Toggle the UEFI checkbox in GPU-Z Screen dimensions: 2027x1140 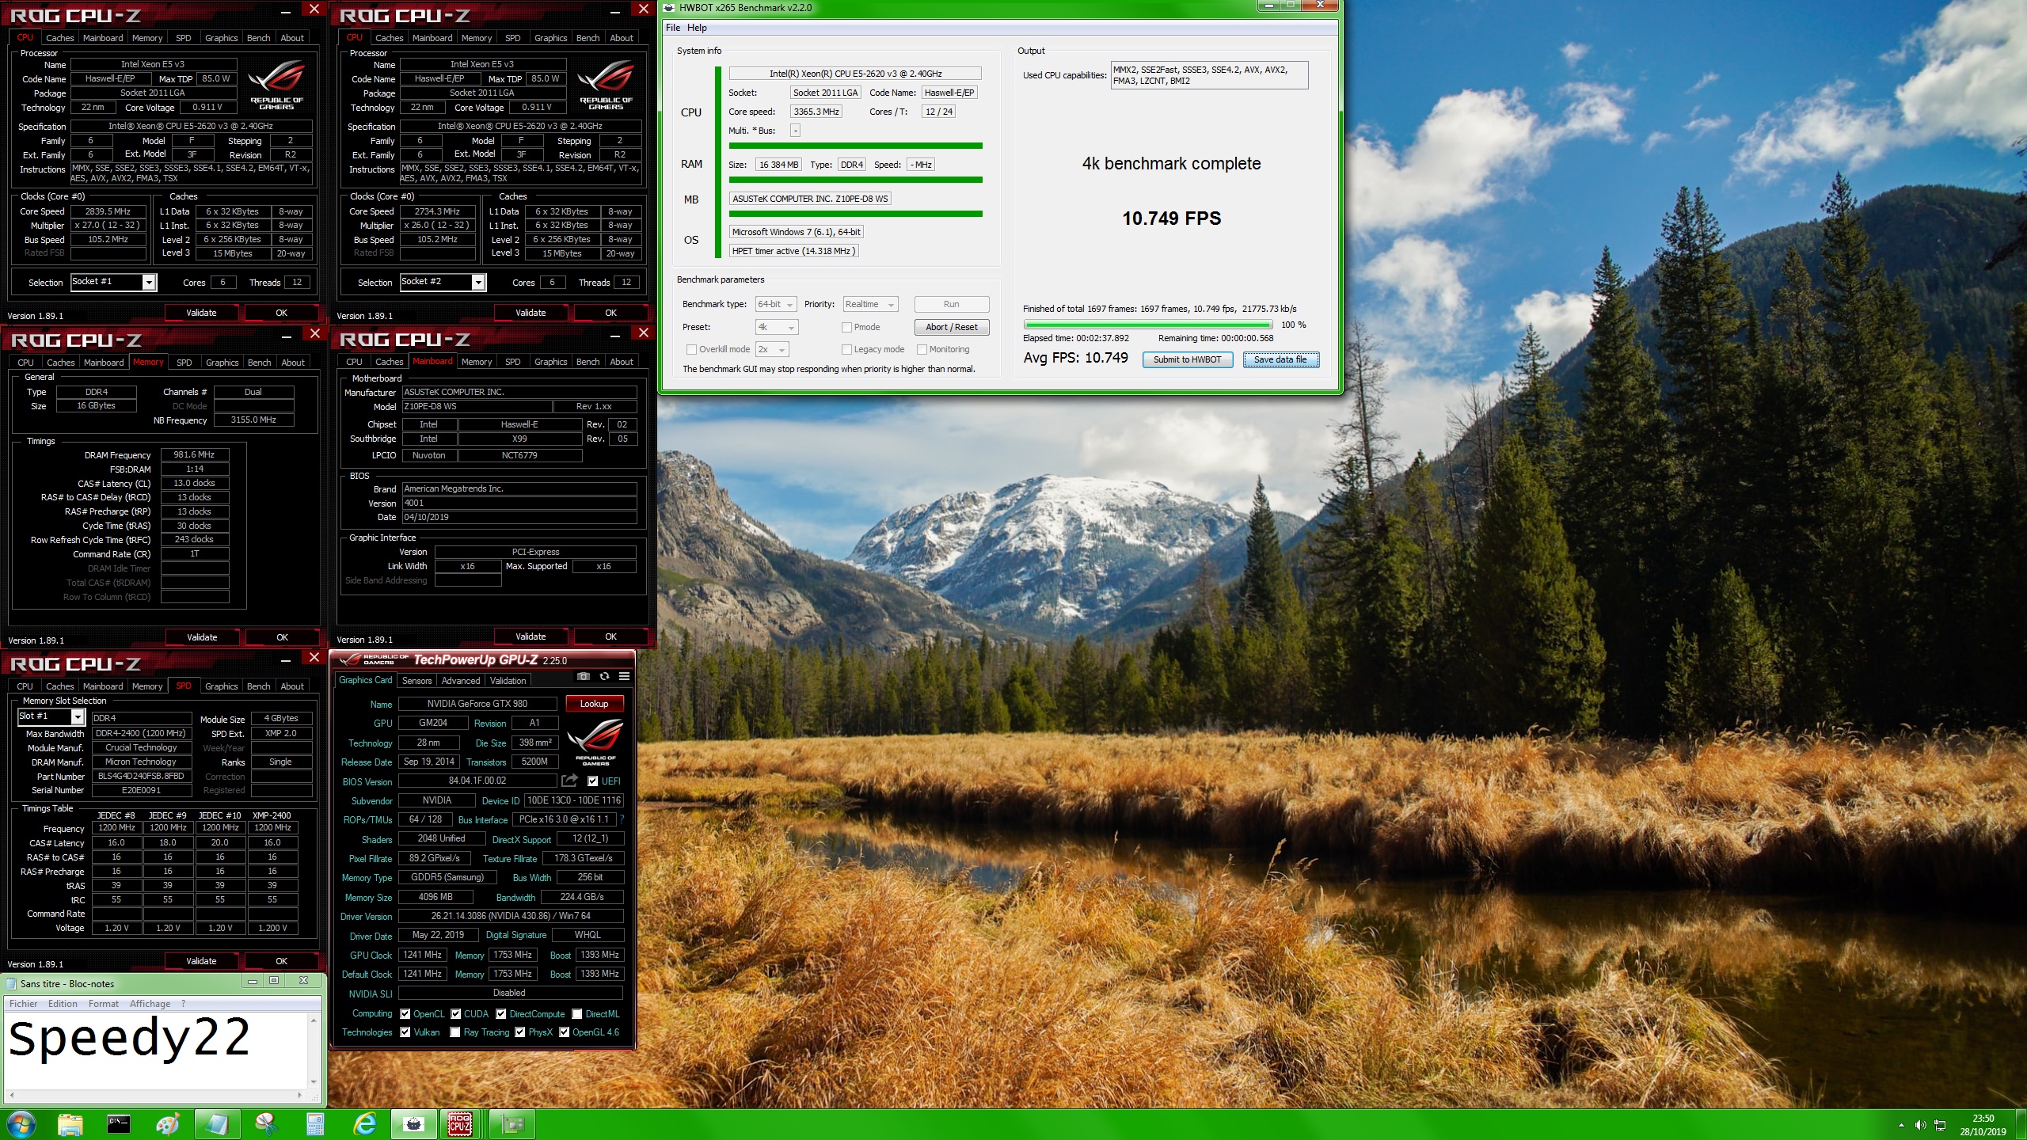pos(592,781)
